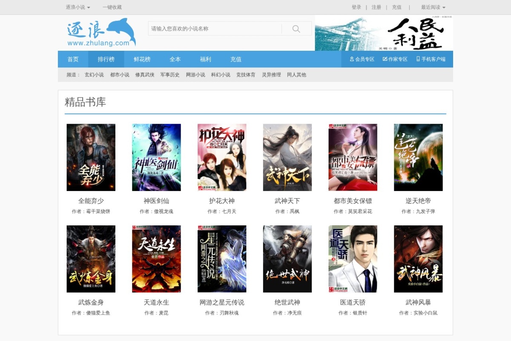Open the 人民利益 banner advertisement

[384, 33]
